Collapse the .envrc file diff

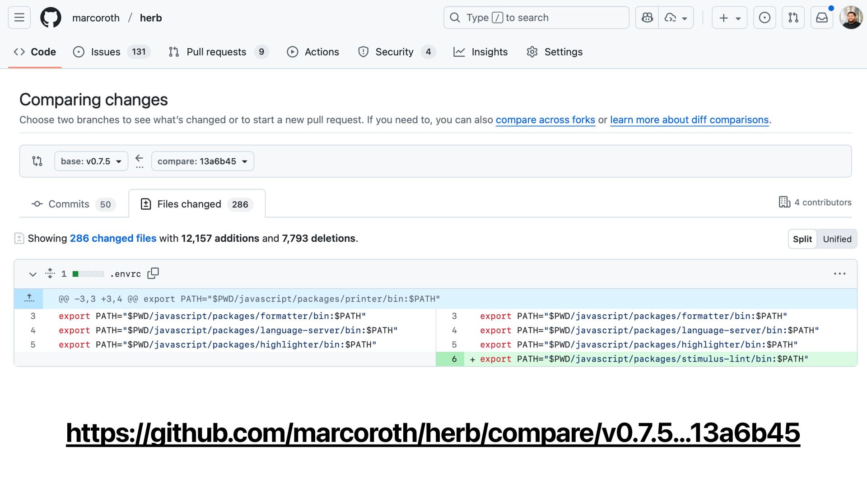tap(33, 274)
